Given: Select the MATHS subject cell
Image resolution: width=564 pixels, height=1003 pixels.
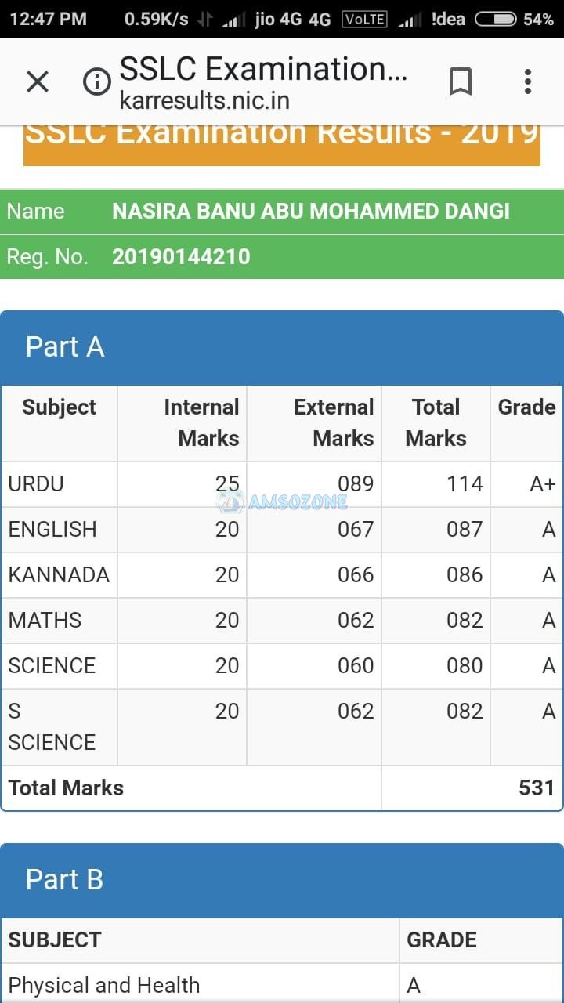Looking at the screenshot, I should click(45, 621).
